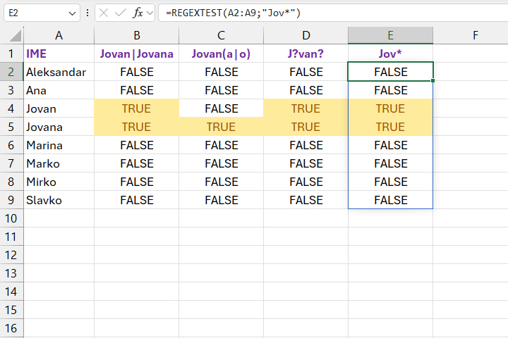Select the cell containing Jovana

(59, 127)
